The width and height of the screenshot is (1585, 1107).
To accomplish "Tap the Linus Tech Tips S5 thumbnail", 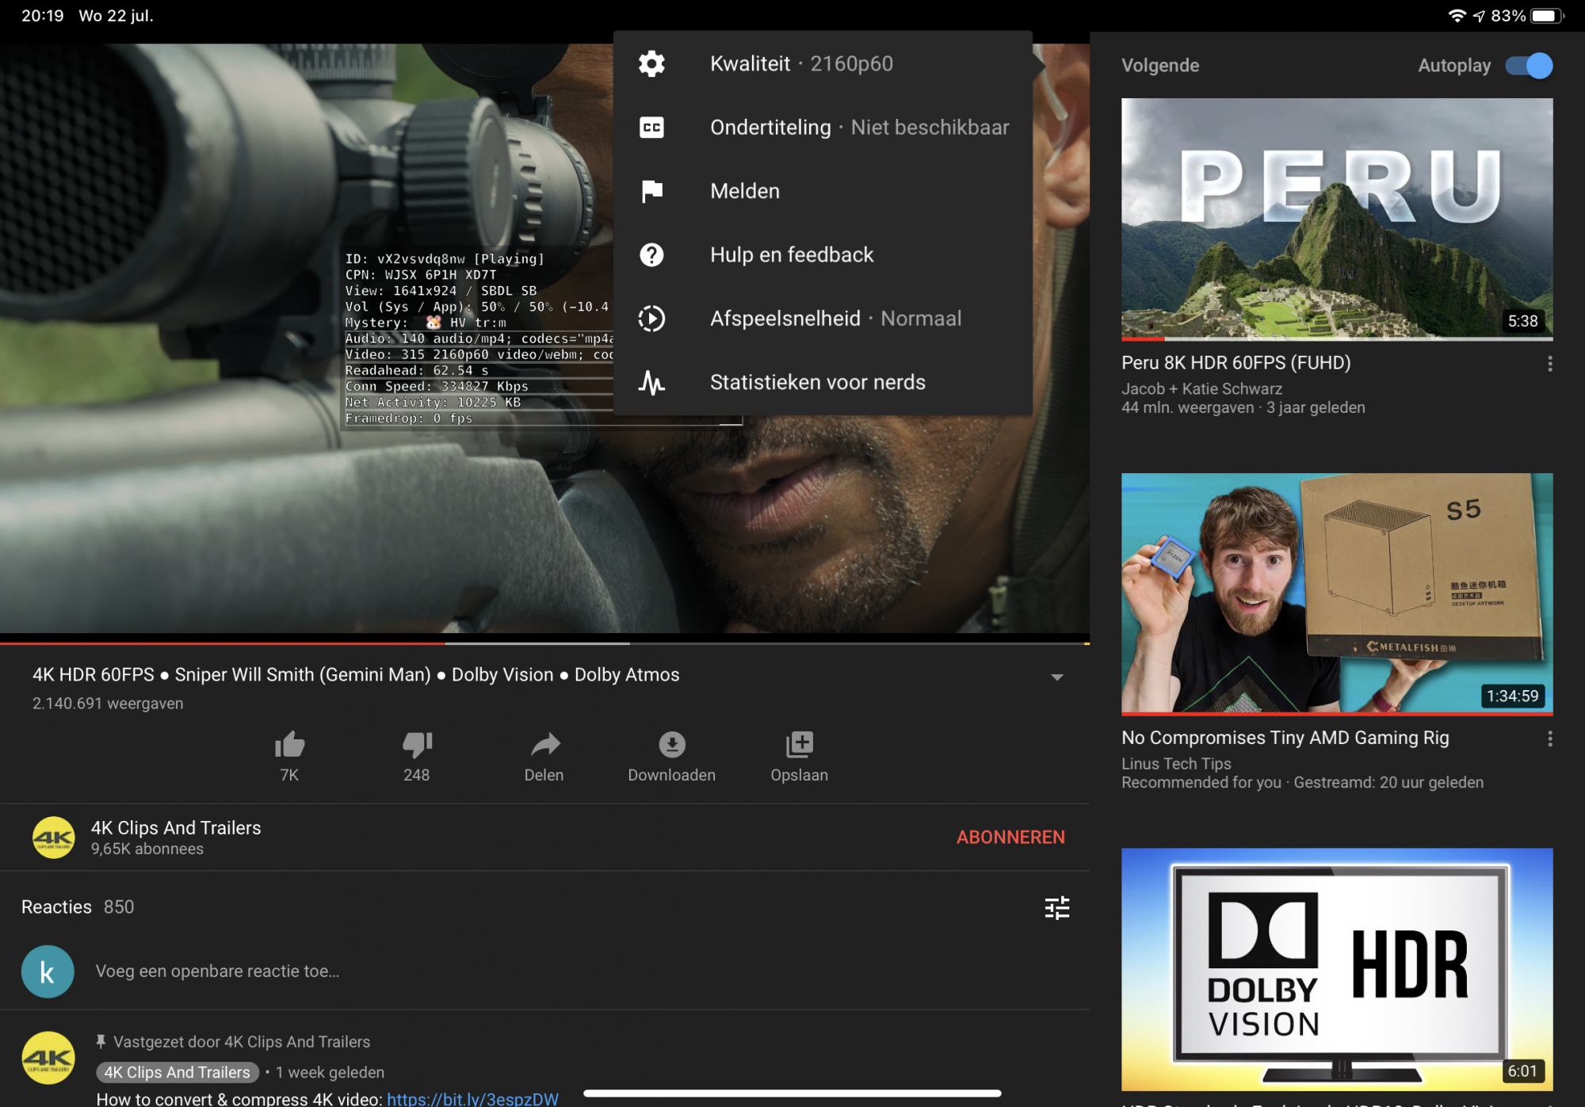I will pyautogui.click(x=1337, y=594).
